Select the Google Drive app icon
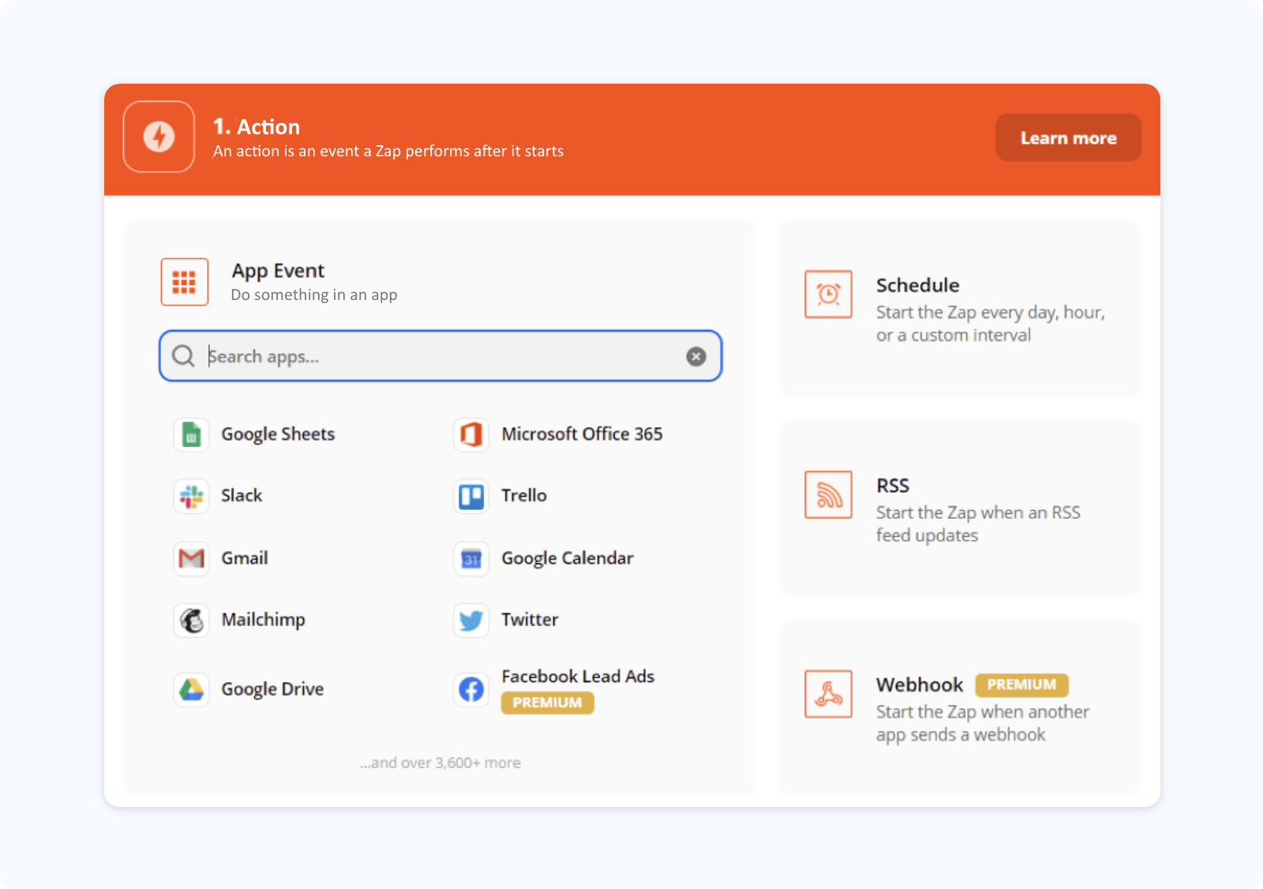The width and height of the screenshot is (1263, 889). pos(191,688)
